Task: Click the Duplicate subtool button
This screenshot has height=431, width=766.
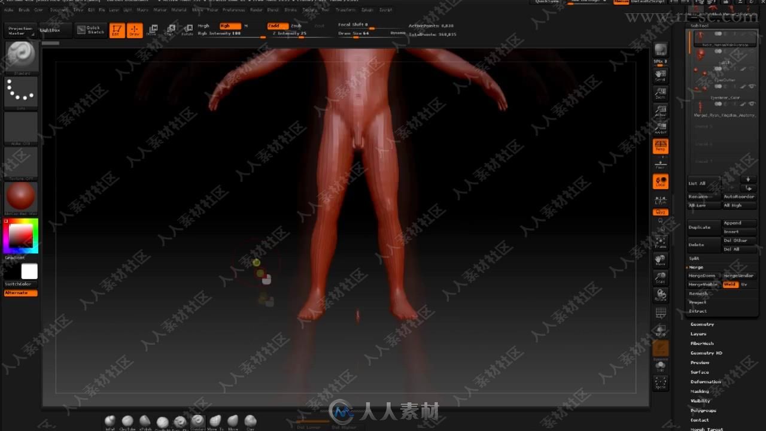Action: pyautogui.click(x=704, y=227)
